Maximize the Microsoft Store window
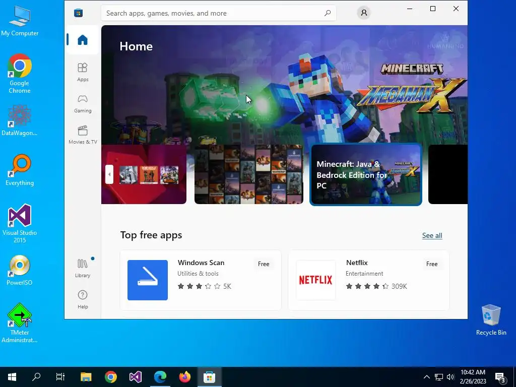 [433, 9]
